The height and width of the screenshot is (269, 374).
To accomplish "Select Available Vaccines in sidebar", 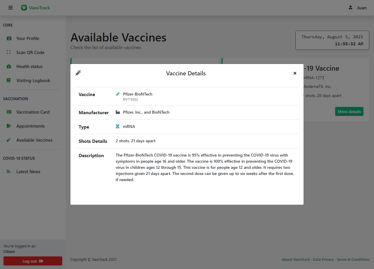I will [34, 140].
